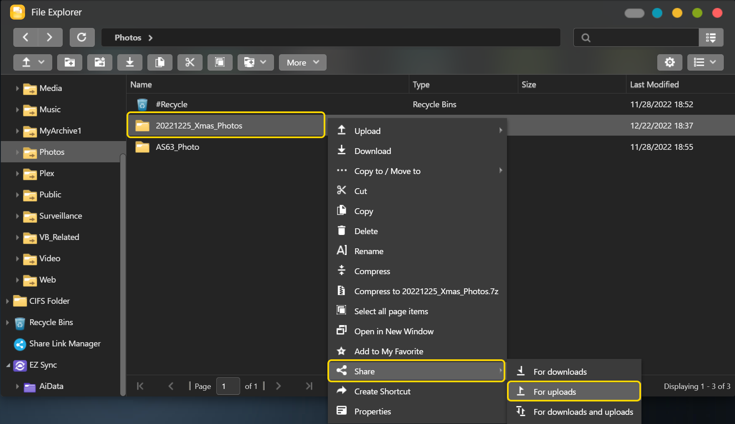The image size is (735, 424).
Task: Open Properties from the context menu
Action: click(x=417, y=411)
